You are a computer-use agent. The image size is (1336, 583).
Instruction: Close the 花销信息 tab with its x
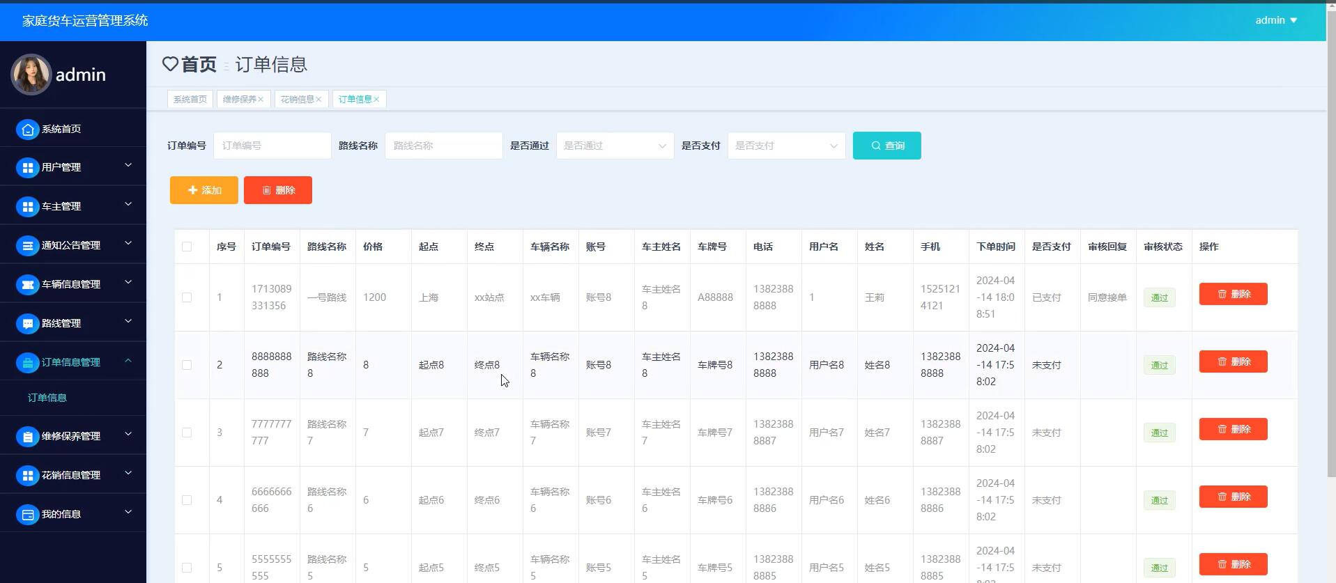point(318,100)
